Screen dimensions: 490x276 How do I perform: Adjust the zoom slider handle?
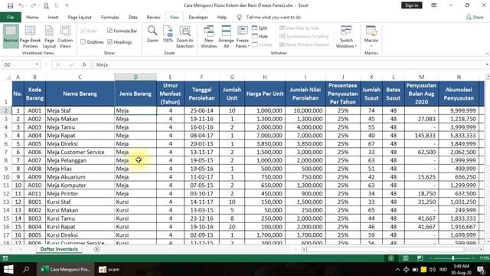click(x=452, y=258)
